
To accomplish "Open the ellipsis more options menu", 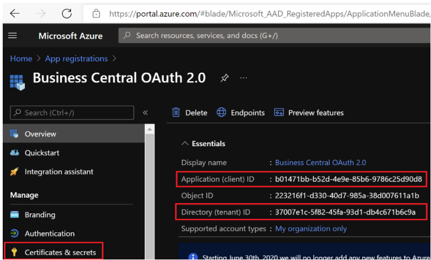I will (243, 78).
